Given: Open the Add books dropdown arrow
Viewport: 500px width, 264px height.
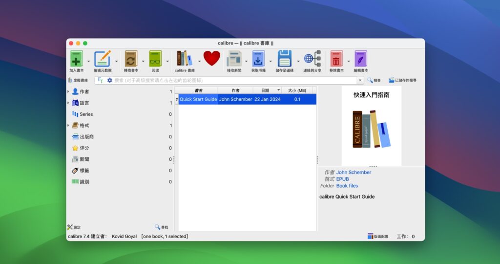Looking at the screenshot, I should (89, 61).
